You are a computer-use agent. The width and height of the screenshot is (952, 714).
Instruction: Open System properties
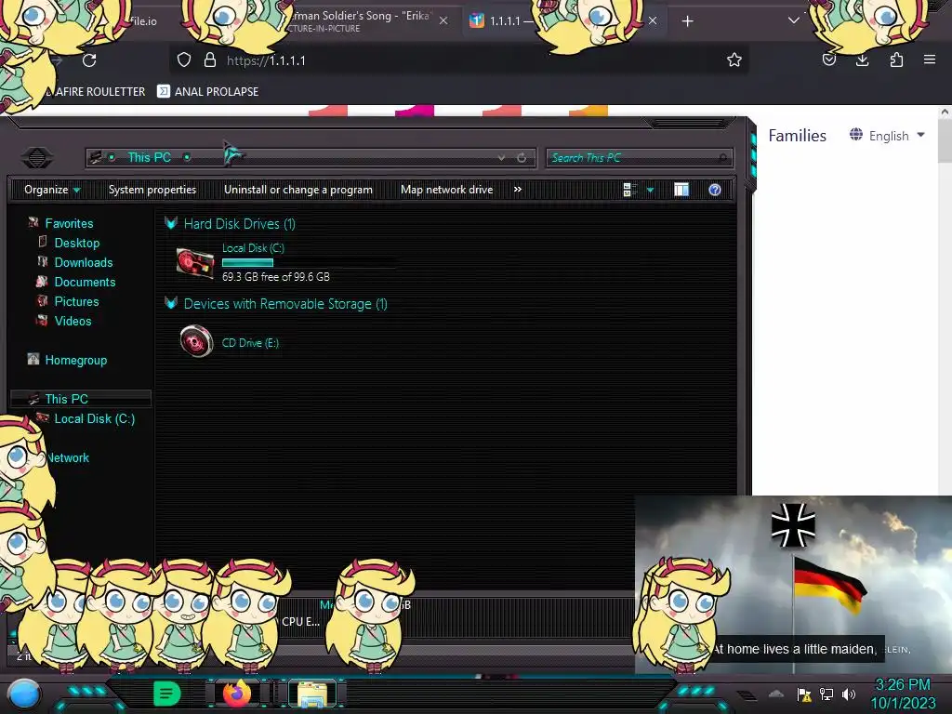152,190
